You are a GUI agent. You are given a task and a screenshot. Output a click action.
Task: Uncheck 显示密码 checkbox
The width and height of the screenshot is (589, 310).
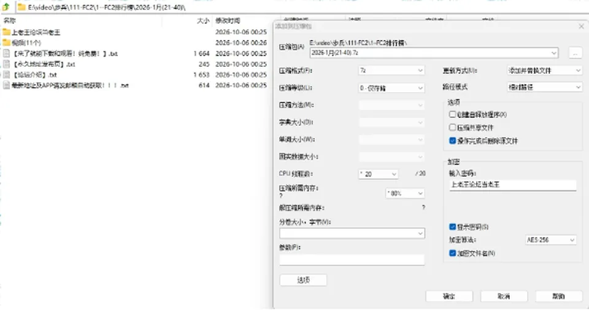click(x=453, y=227)
